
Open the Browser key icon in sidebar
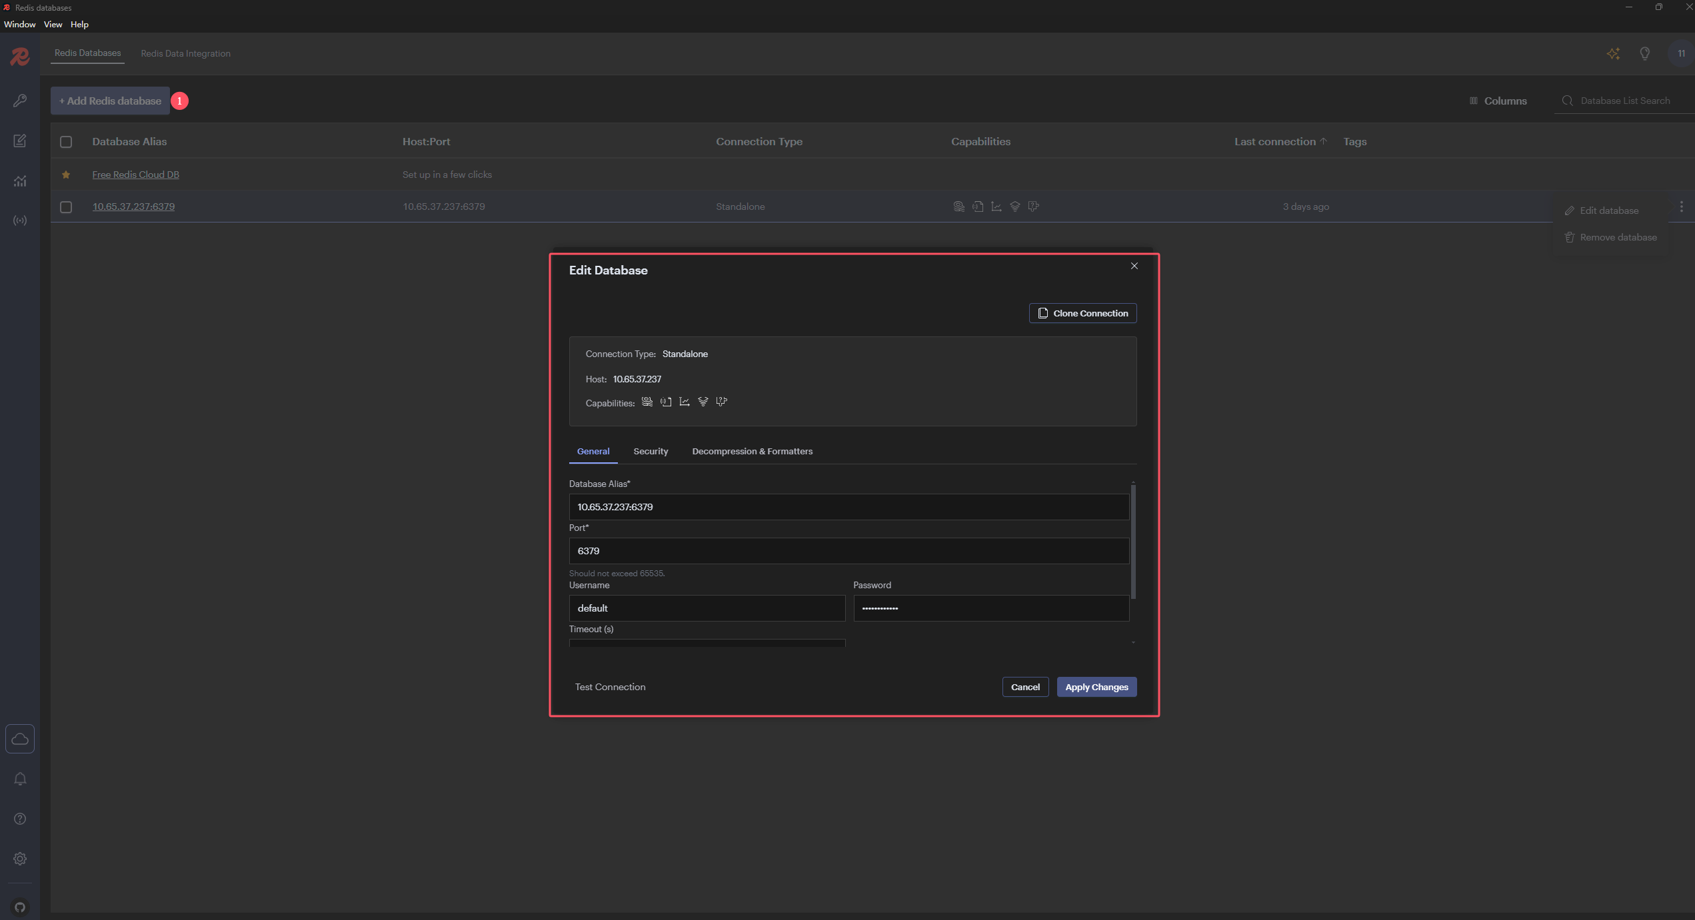tap(20, 101)
